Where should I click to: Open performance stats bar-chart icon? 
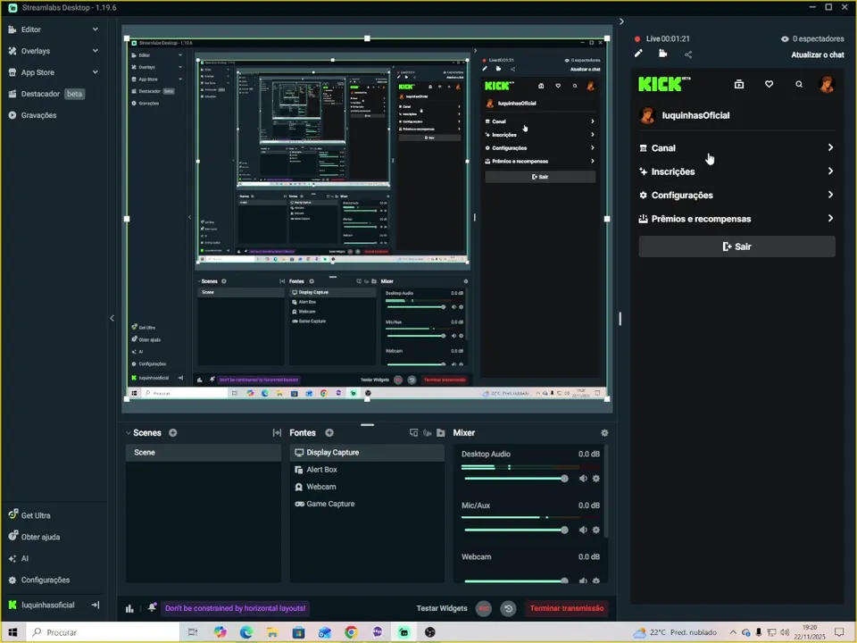point(129,608)
